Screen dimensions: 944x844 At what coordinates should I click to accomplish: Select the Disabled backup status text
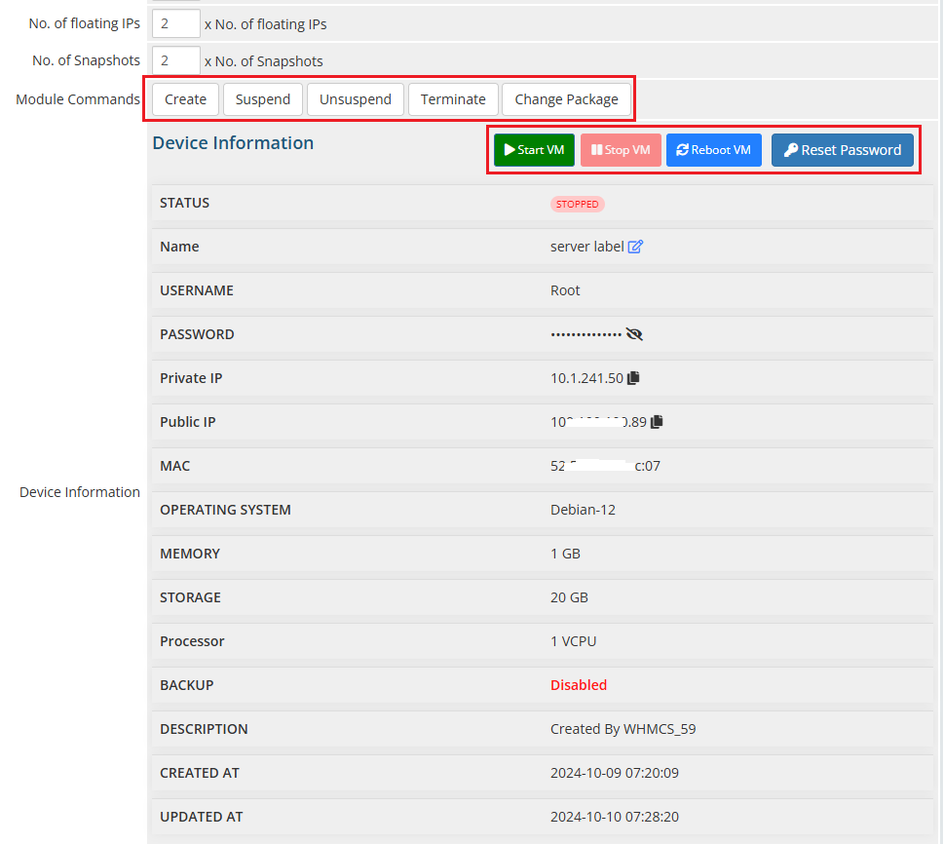[x=579, y=685]
